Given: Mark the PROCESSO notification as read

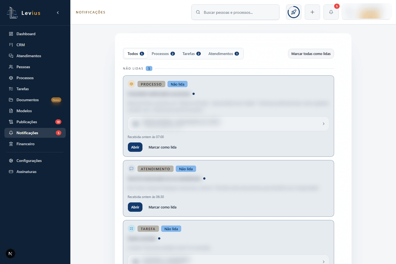Looking at the screenshot, I should [163, 147].
